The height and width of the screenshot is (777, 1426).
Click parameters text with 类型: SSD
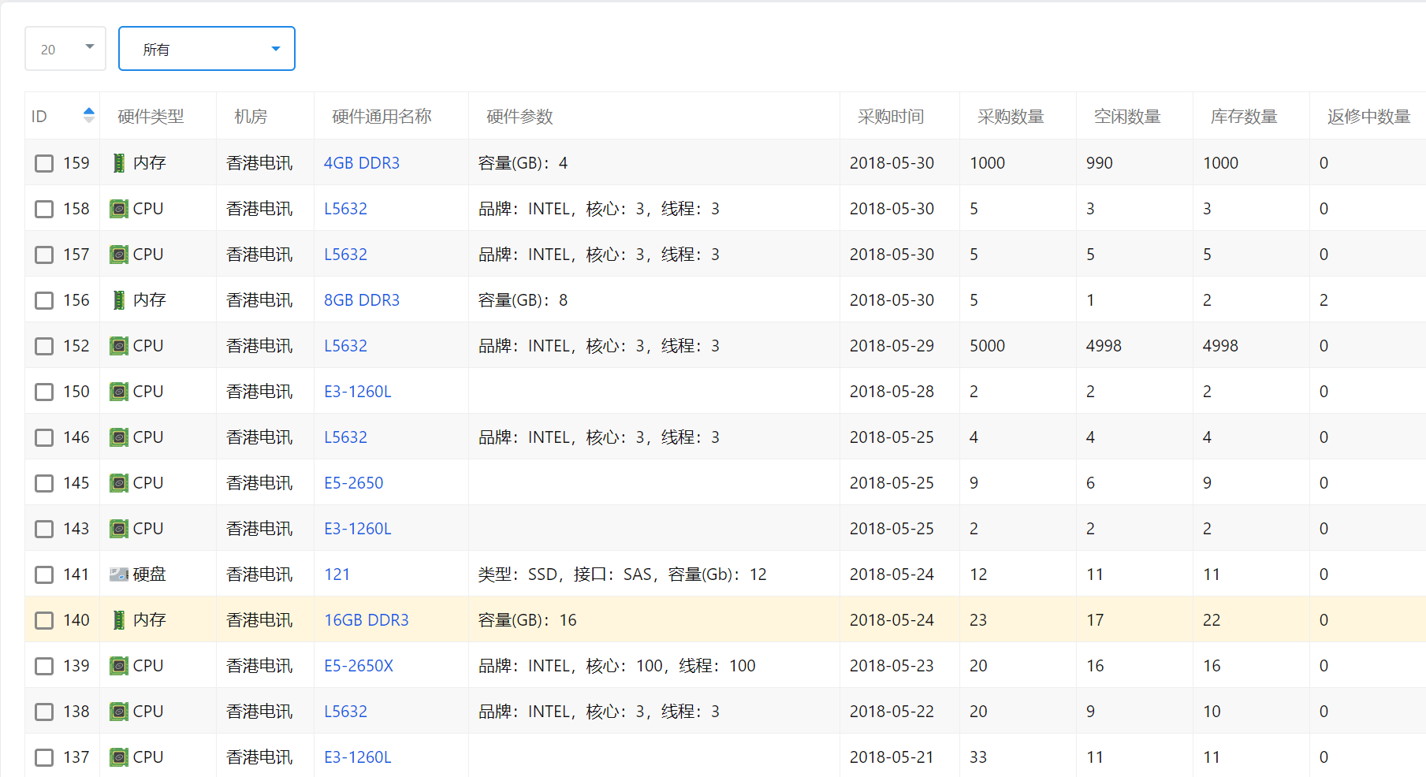(622, 574)
